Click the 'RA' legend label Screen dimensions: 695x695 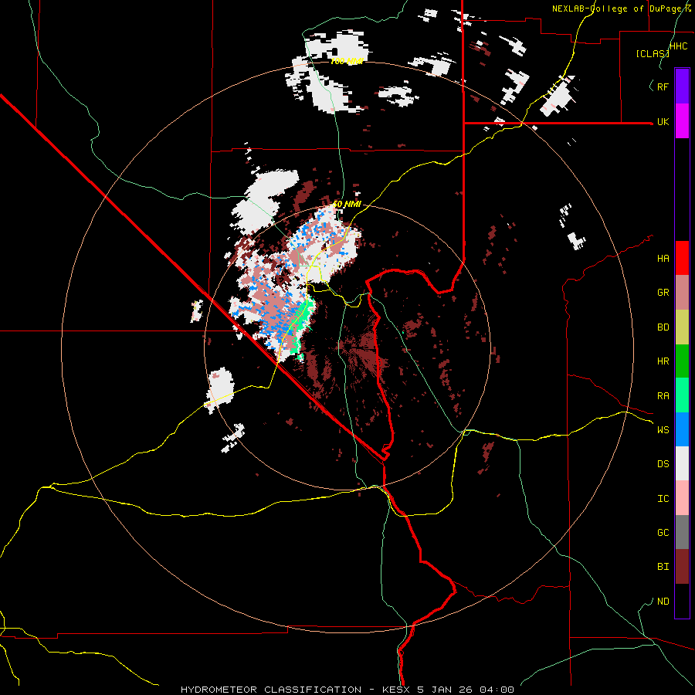pos(663,396)
